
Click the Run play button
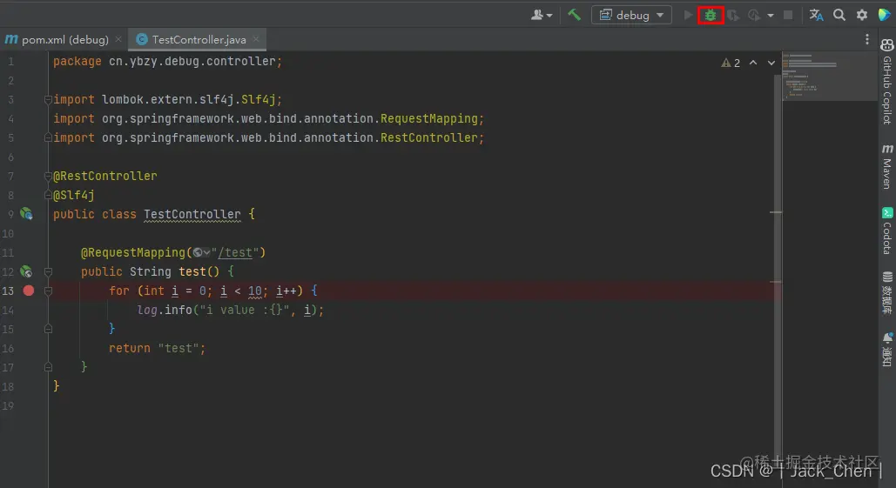[x=688, y=16]
